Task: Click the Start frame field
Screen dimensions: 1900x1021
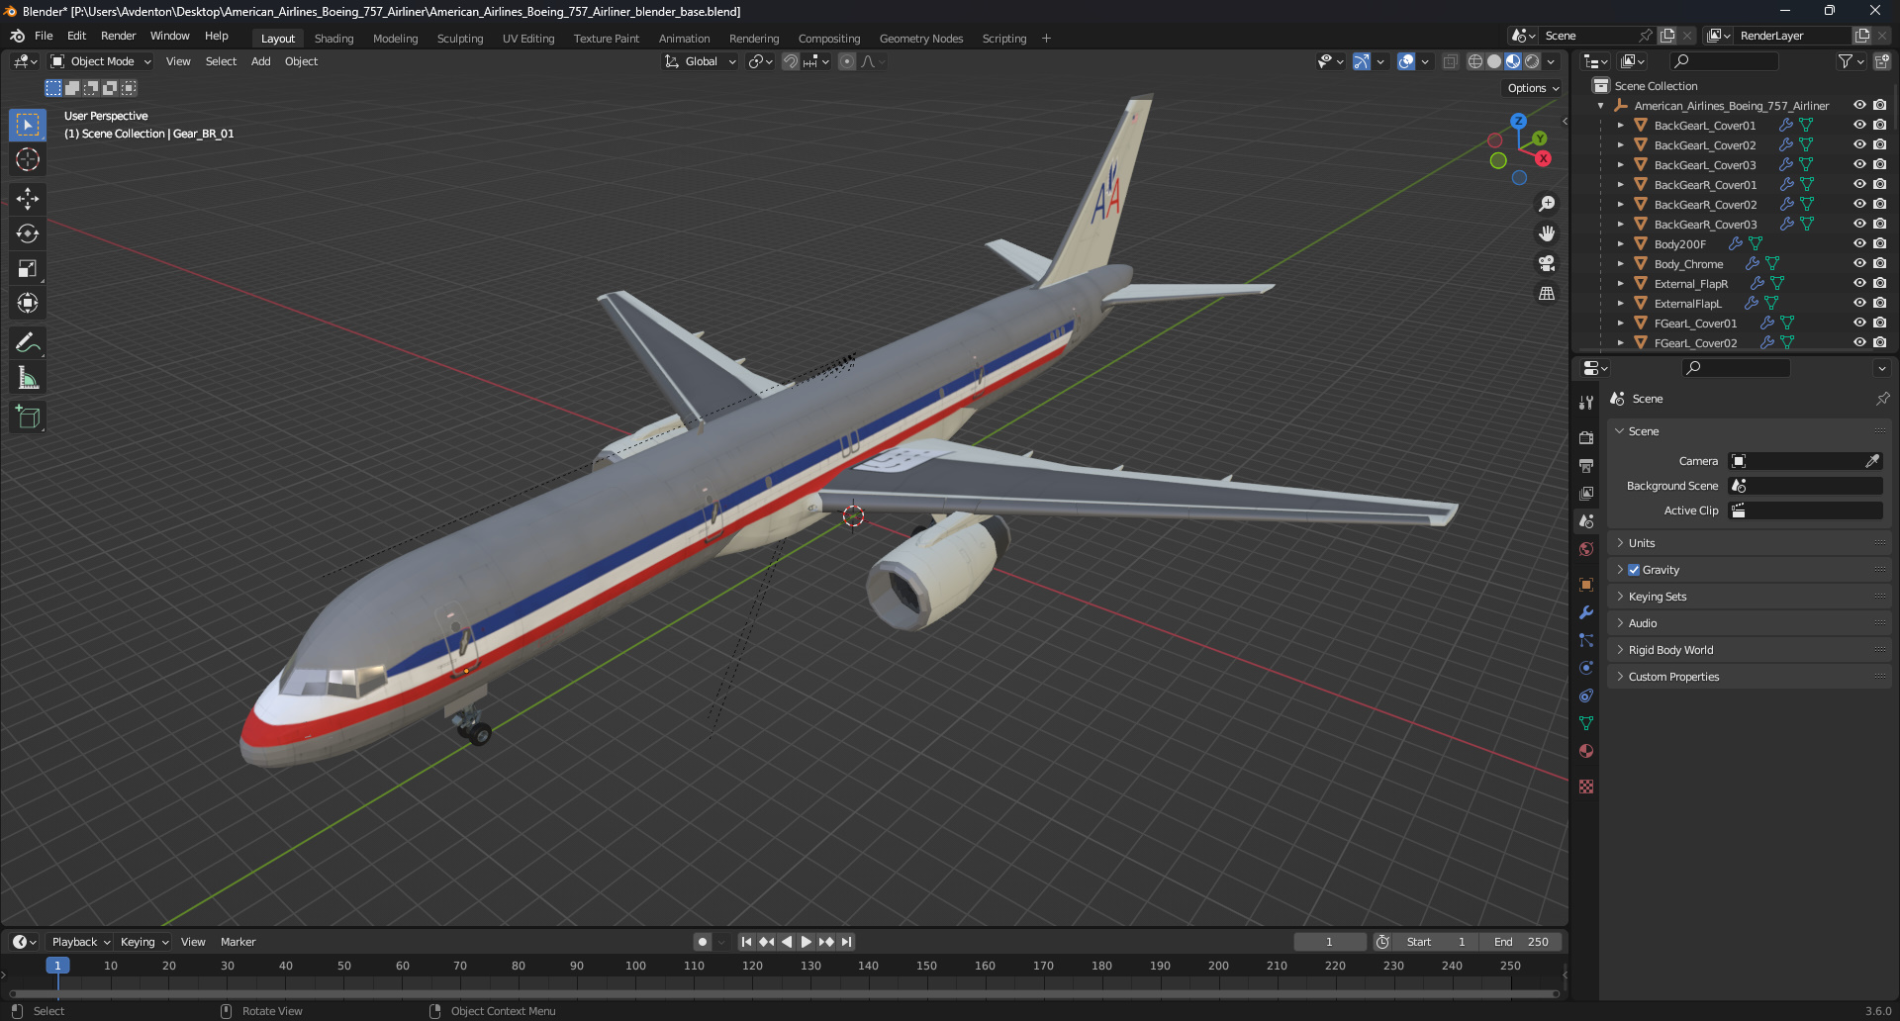Action: (x=1436, y=942)
